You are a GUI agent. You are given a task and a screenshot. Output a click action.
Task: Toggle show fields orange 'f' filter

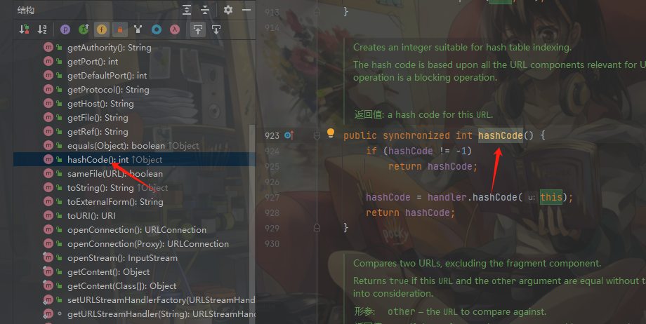pyautogui.click(x=101, y=29)
